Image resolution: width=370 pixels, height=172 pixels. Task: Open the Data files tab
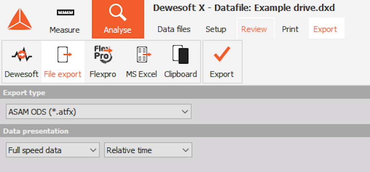[x=174, y=30]
